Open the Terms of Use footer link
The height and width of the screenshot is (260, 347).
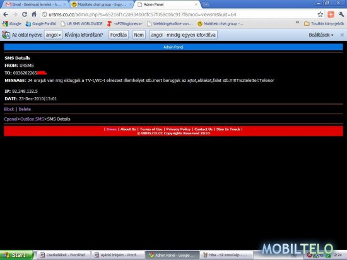pyautogui.click(x=151, y=129)
